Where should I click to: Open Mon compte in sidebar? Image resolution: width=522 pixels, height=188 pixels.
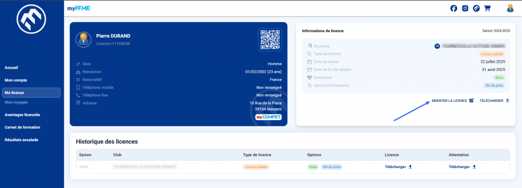coord(16,80)
